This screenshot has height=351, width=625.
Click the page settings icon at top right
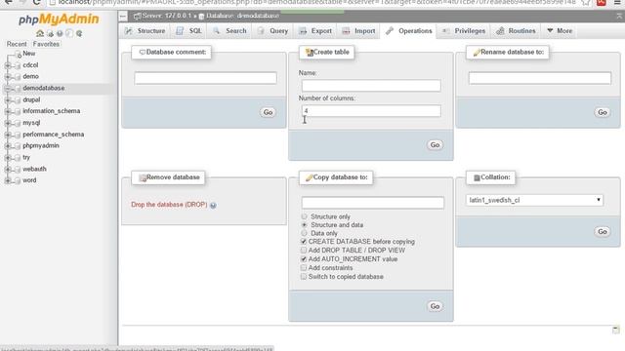tap(619, 17)
